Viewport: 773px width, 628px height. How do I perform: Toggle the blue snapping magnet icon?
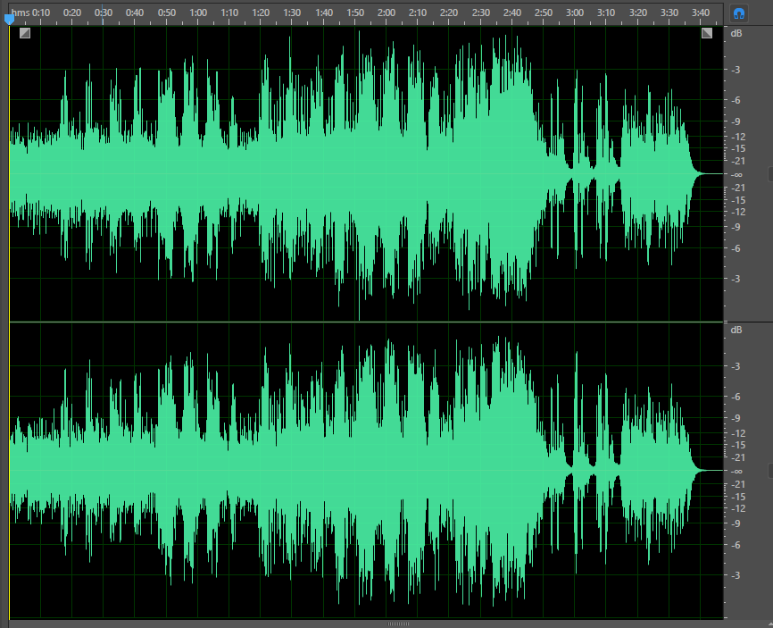738,13
